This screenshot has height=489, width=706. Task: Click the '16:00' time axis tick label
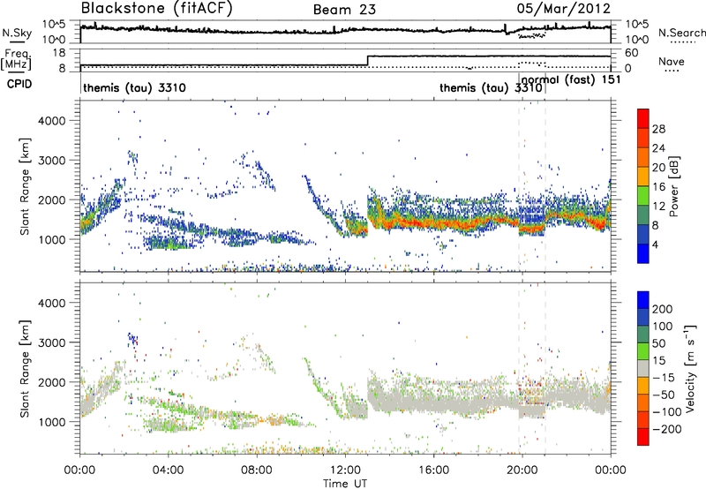(433, 470)
